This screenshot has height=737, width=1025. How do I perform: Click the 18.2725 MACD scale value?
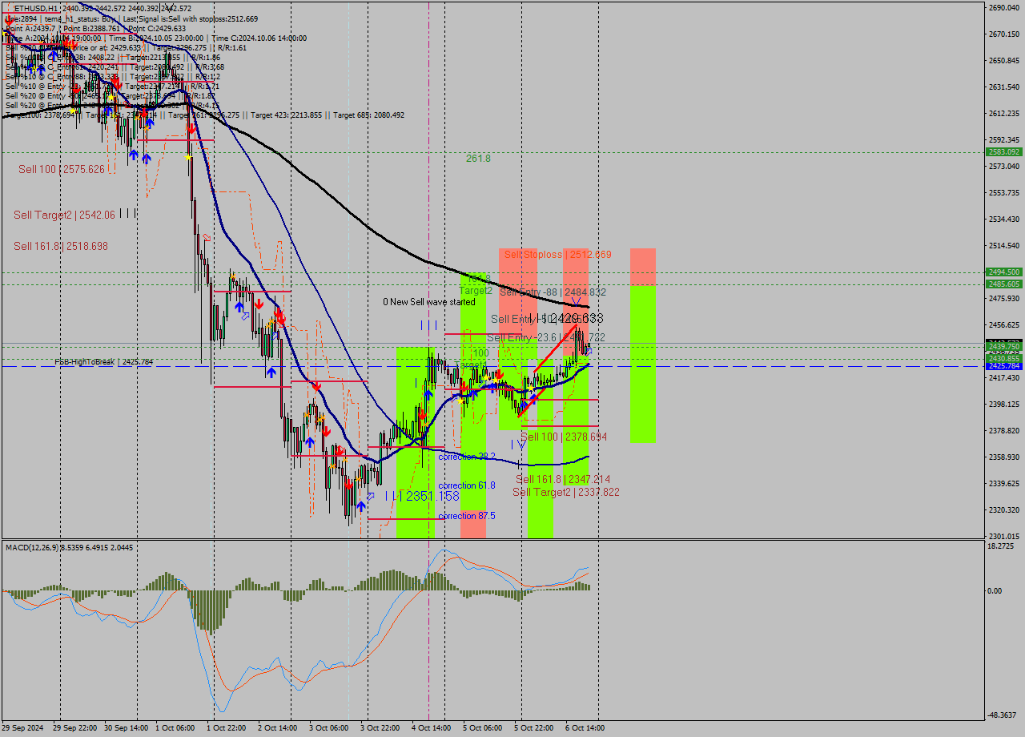click(x=1002, y=546)
